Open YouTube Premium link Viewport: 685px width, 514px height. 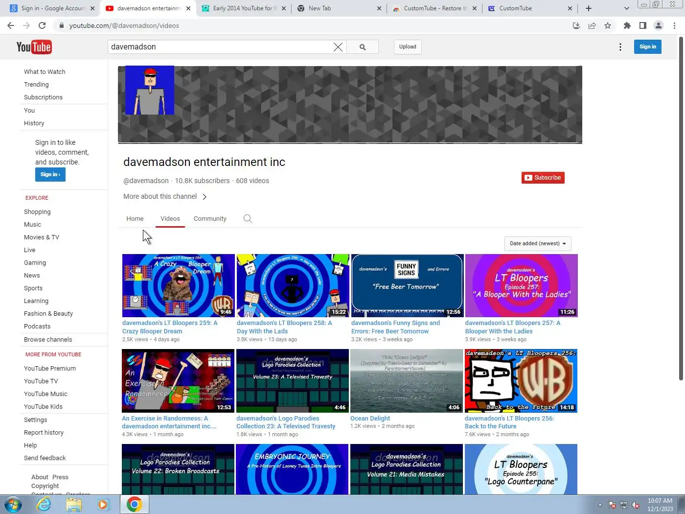click(50, 369)
